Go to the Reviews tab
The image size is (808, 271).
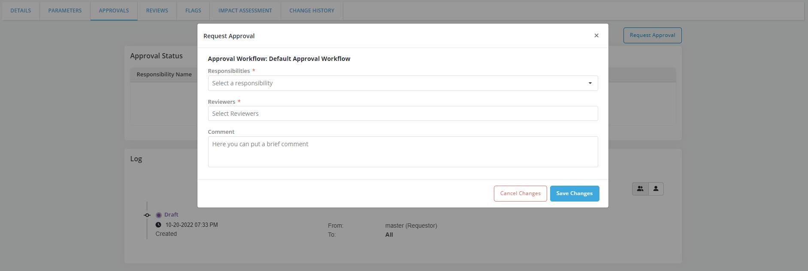tap(157, 11)
